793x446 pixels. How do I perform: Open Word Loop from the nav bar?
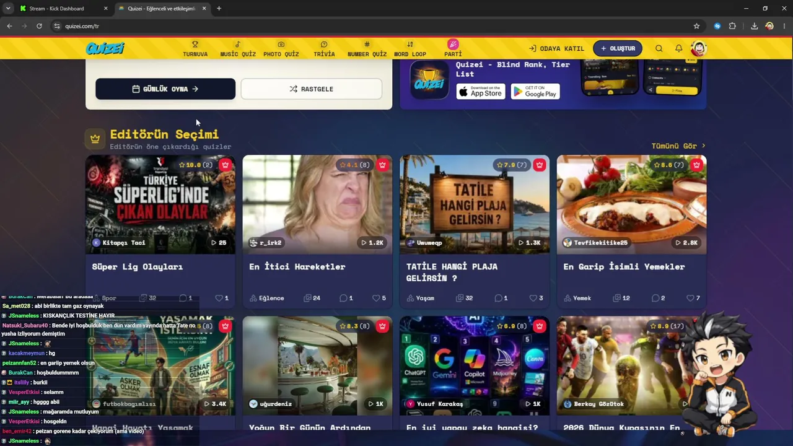point(410,49)
